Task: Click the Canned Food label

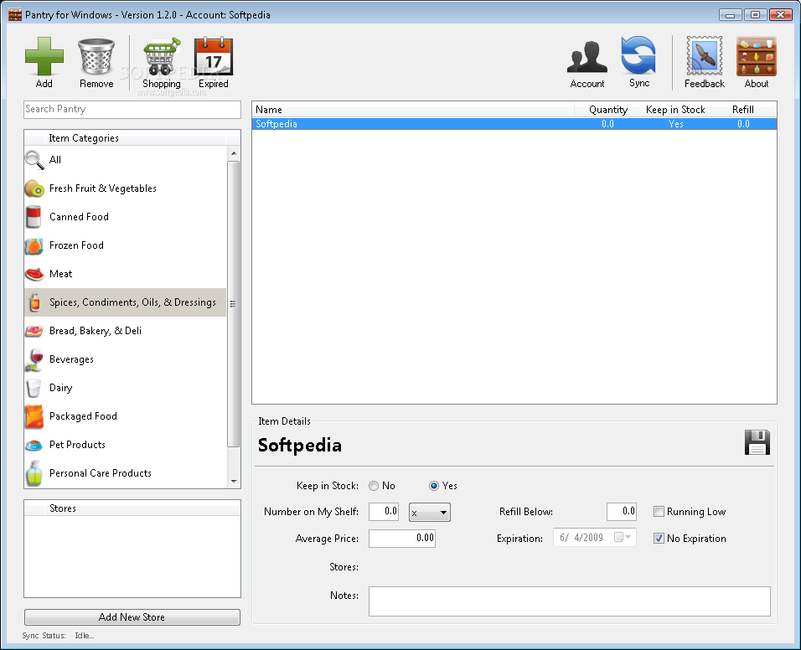Action: (80, 217)
